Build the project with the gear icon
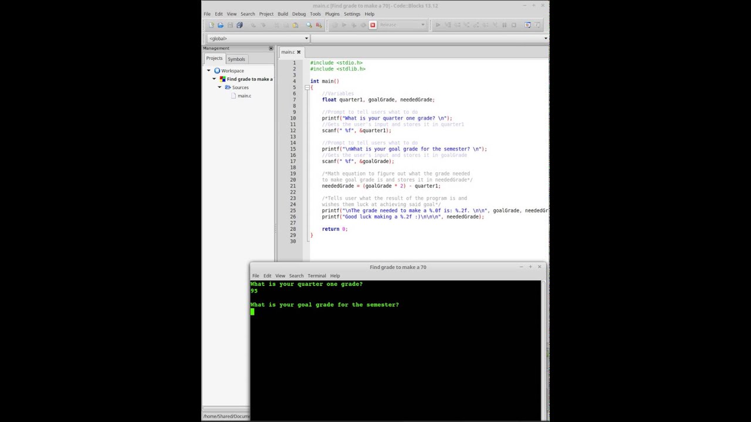 (x=335, y=25)
